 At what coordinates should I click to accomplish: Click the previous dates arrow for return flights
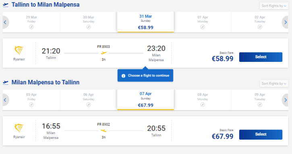pos(5,100)
